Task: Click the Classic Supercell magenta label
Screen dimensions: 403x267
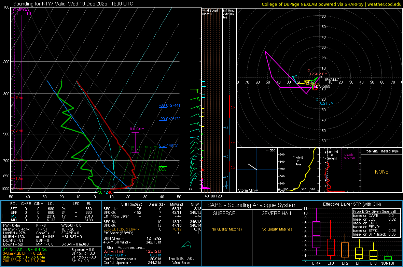Action: [x=349, y=157]
